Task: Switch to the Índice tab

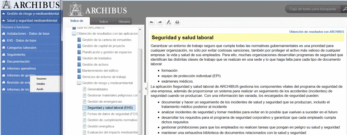Action: click(x=104, y=22)
